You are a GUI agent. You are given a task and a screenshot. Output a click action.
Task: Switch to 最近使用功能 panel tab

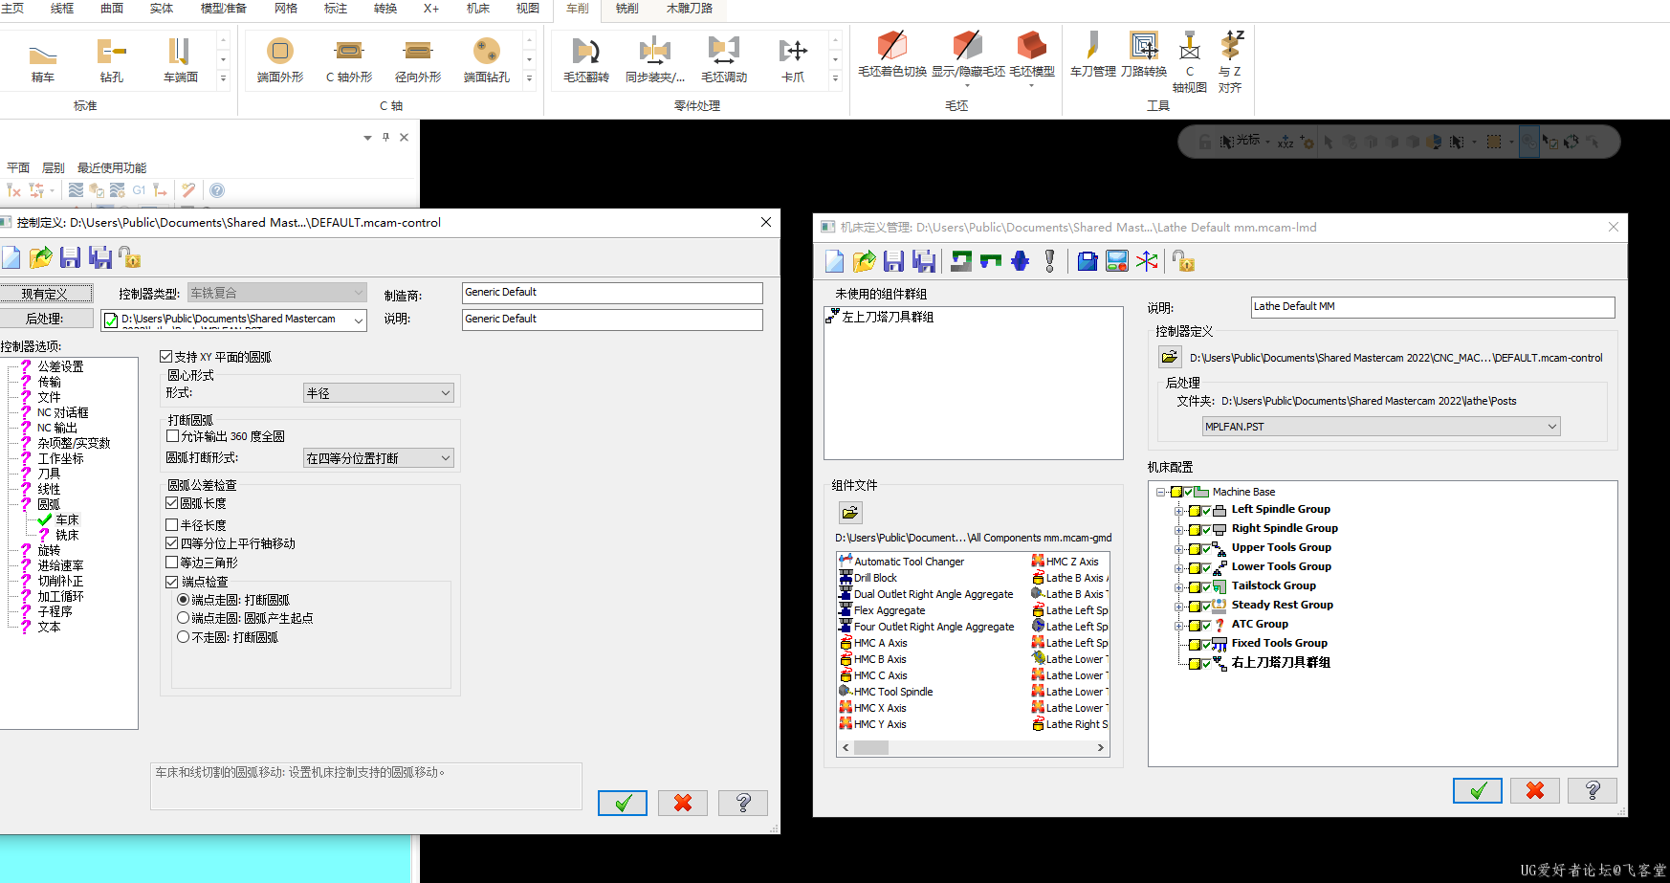click(112, 167)
